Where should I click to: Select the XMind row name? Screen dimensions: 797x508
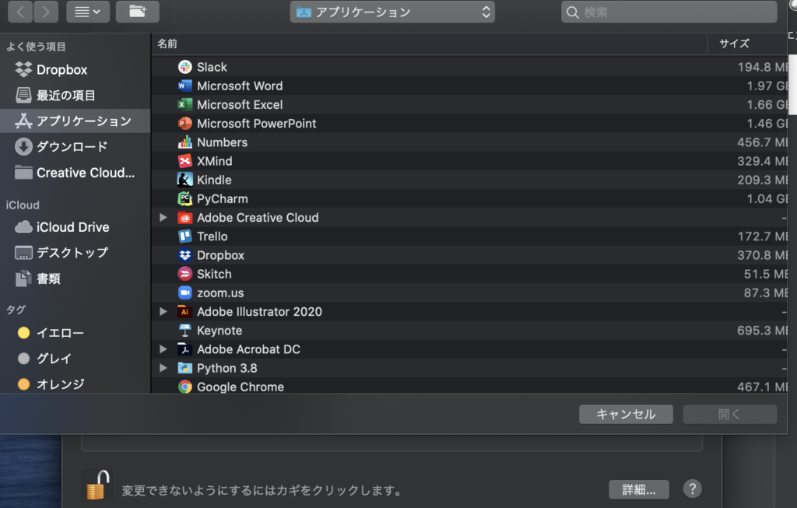215,161
